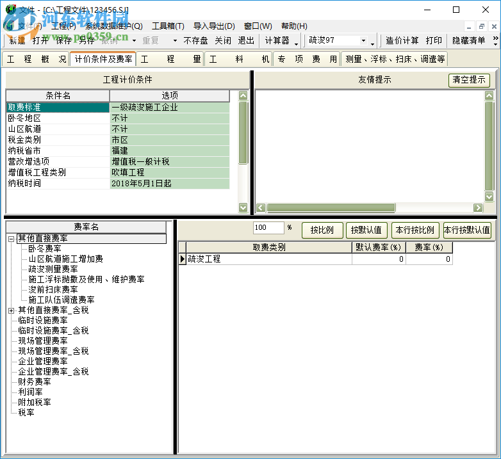
Task: Restore the inner document window
Action: click(x=482, y=26)
